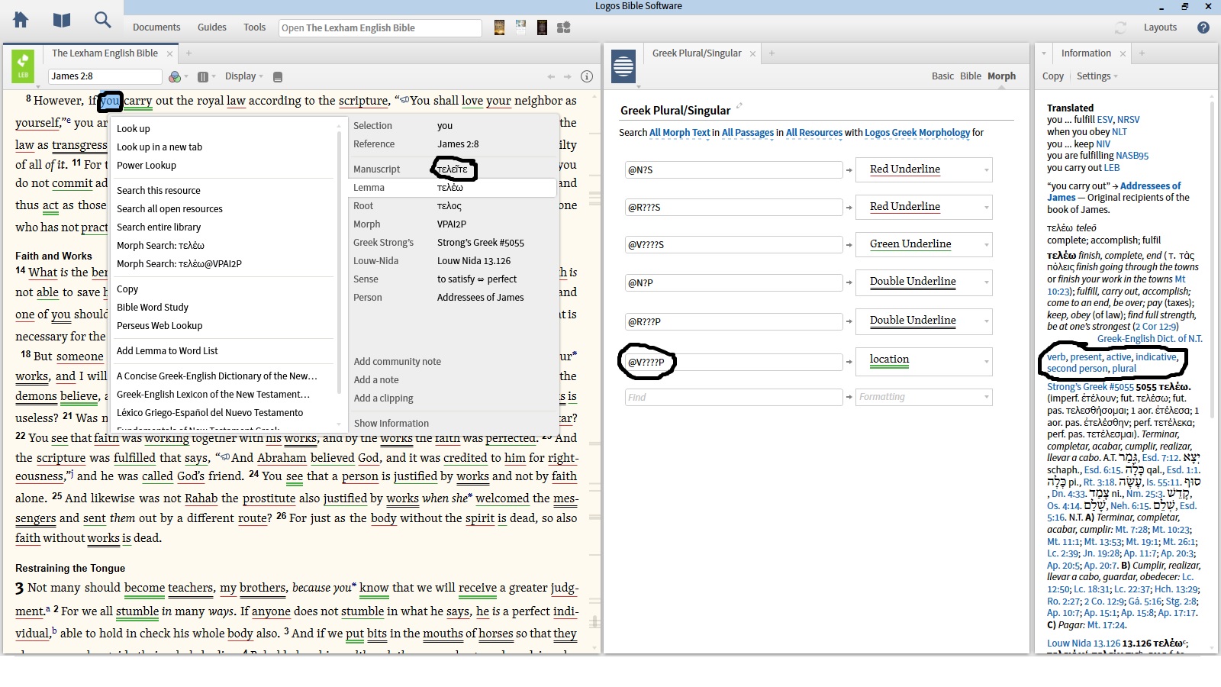Open Double Underline dropdown for @N?P

click(923, 282)
